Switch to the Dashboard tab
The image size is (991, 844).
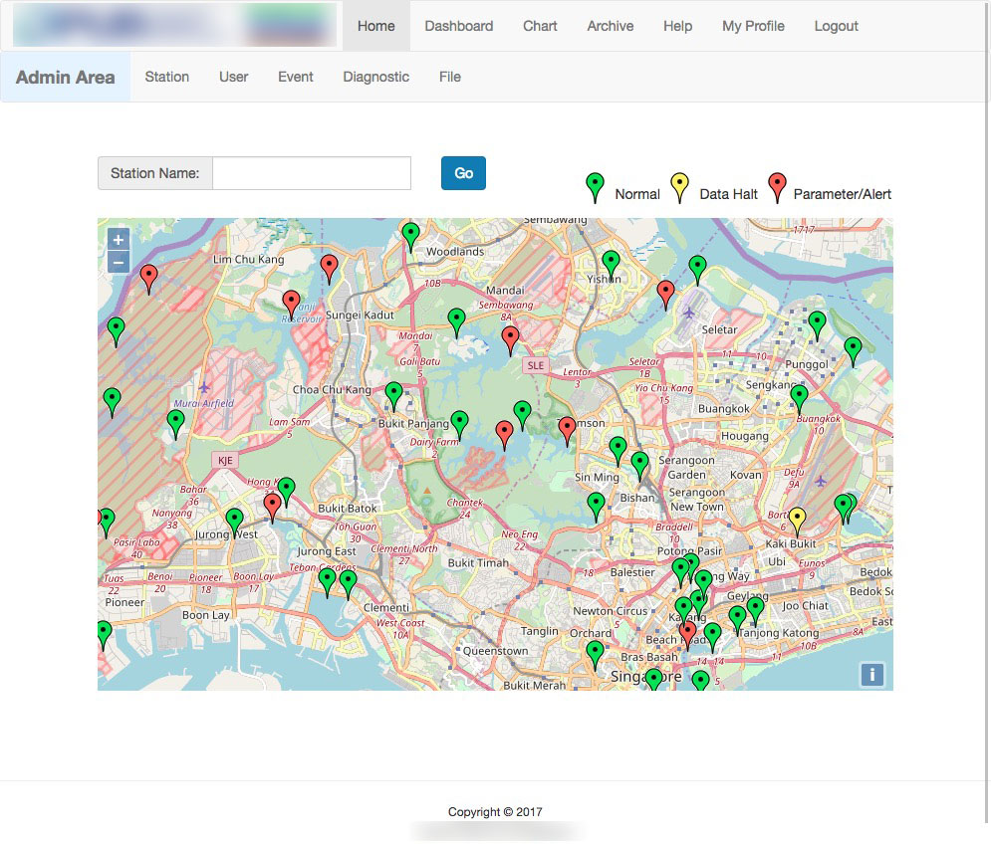coord(458,26)
